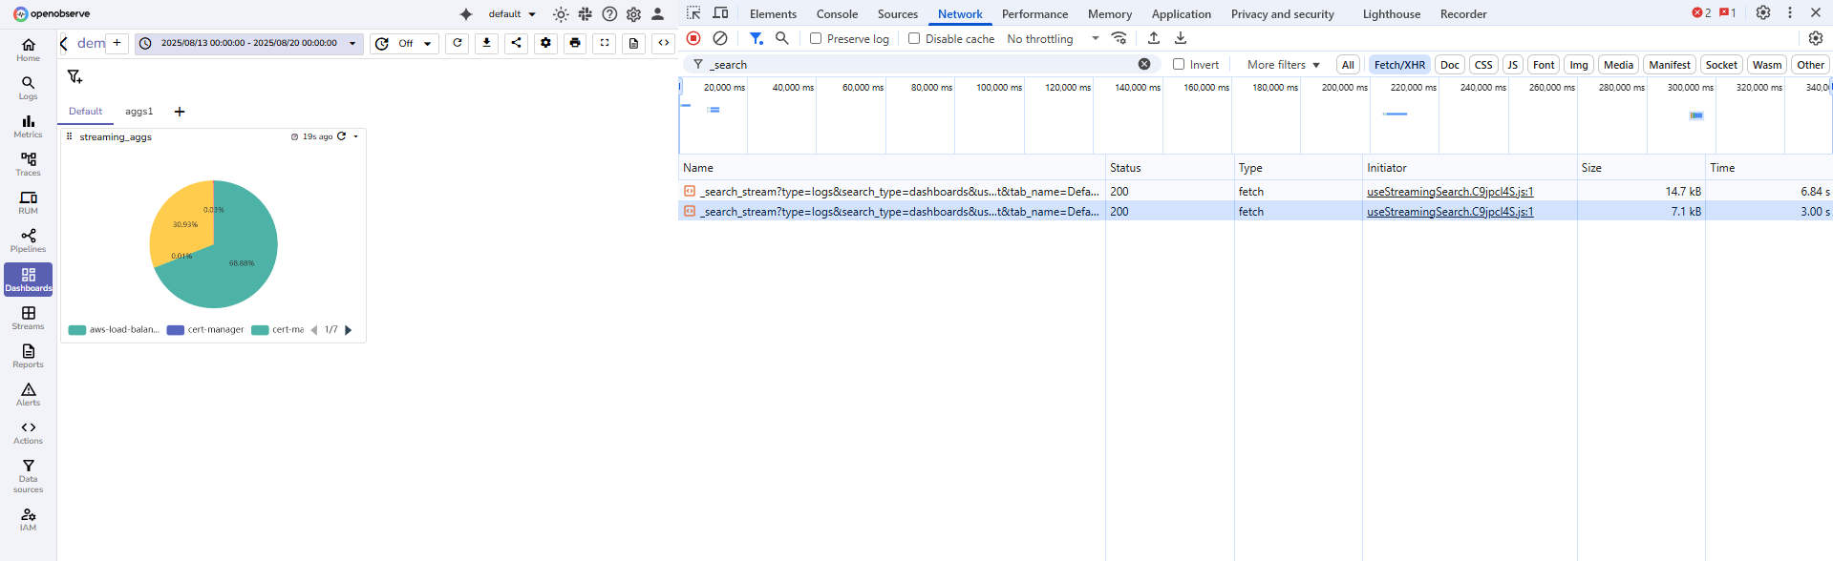Click the share dashboard icon

516,43
